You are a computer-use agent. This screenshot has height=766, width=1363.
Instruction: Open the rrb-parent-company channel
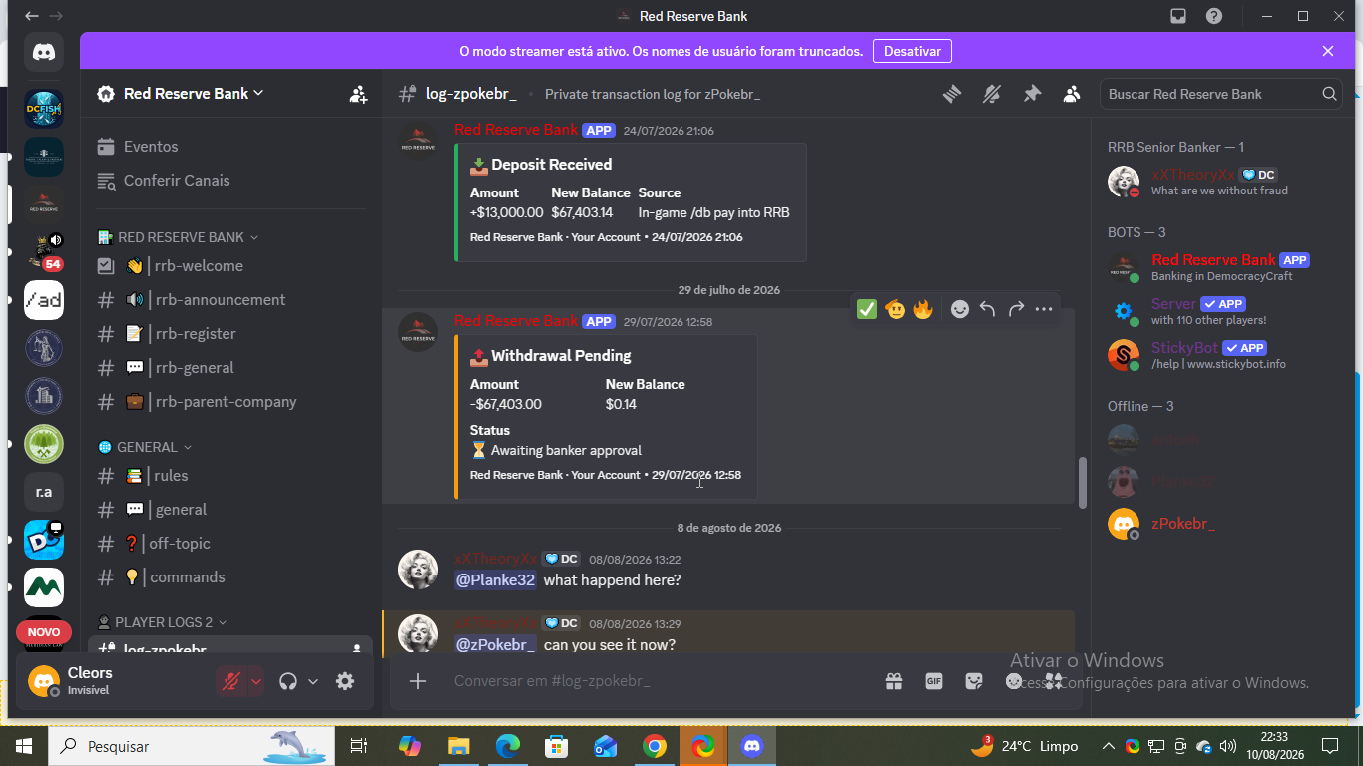pos(230,402)
